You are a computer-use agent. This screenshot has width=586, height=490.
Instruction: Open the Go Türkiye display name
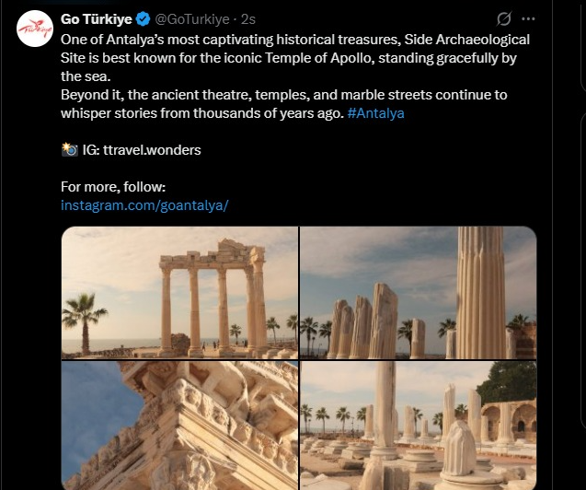pyautogui.click(x=97, y=18)
